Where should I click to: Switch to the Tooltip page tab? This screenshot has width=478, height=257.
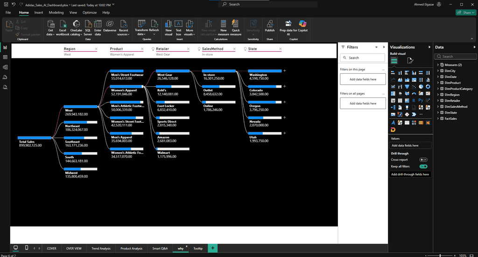[x=198, y=249]
